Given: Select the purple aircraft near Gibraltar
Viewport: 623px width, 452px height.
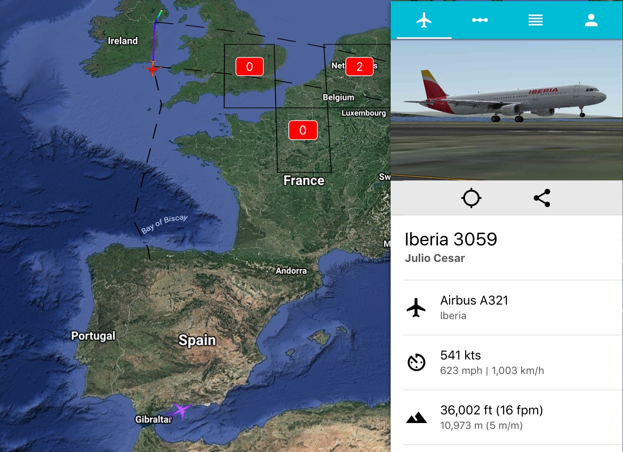Looking at the screenshot, I should pyautogui.click(x=180, y=411).
